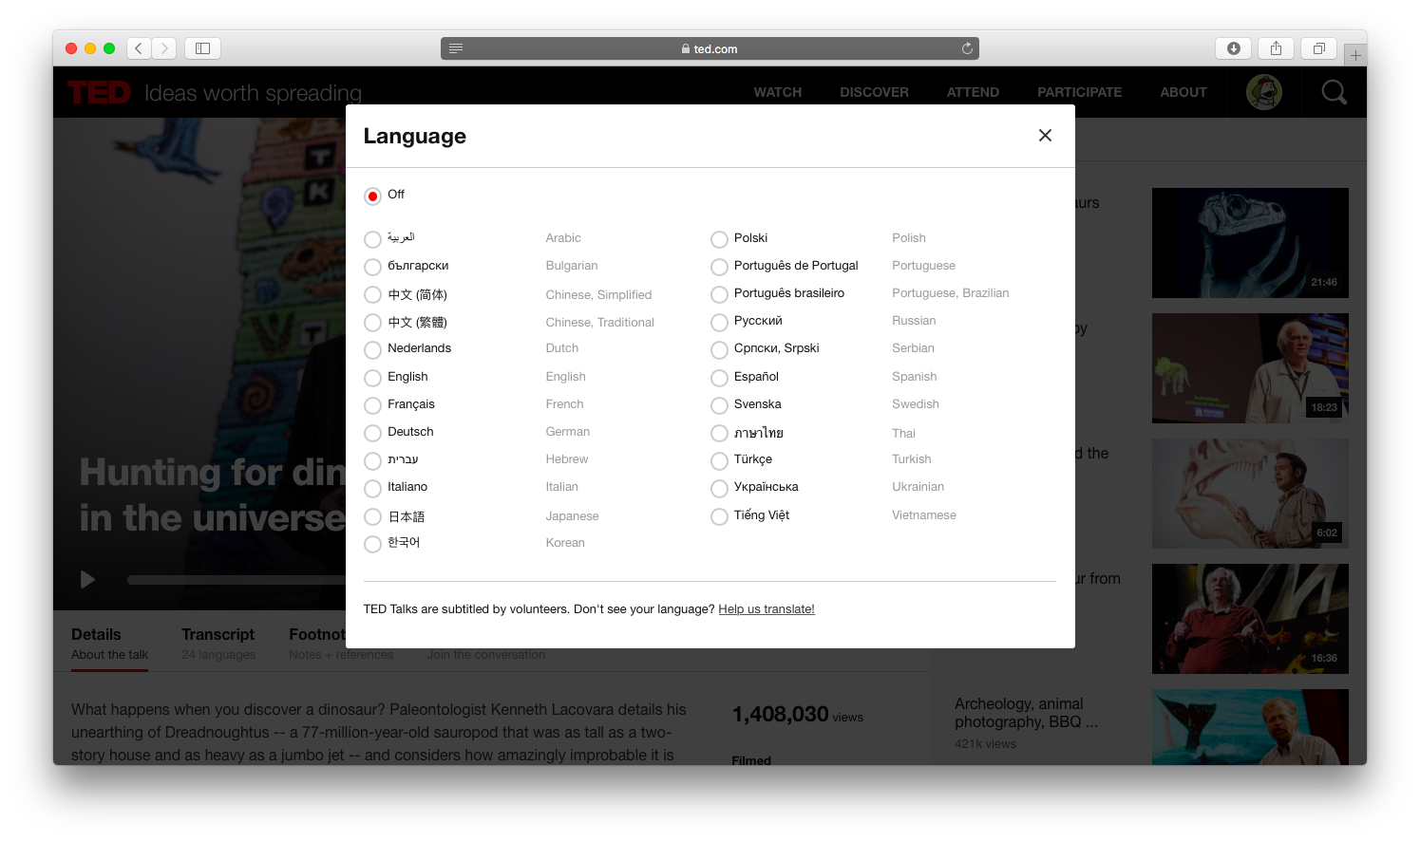Screen dimensions: 1420x841
Task: Select Svenska subtitles
Action: [x=720, y=405]
